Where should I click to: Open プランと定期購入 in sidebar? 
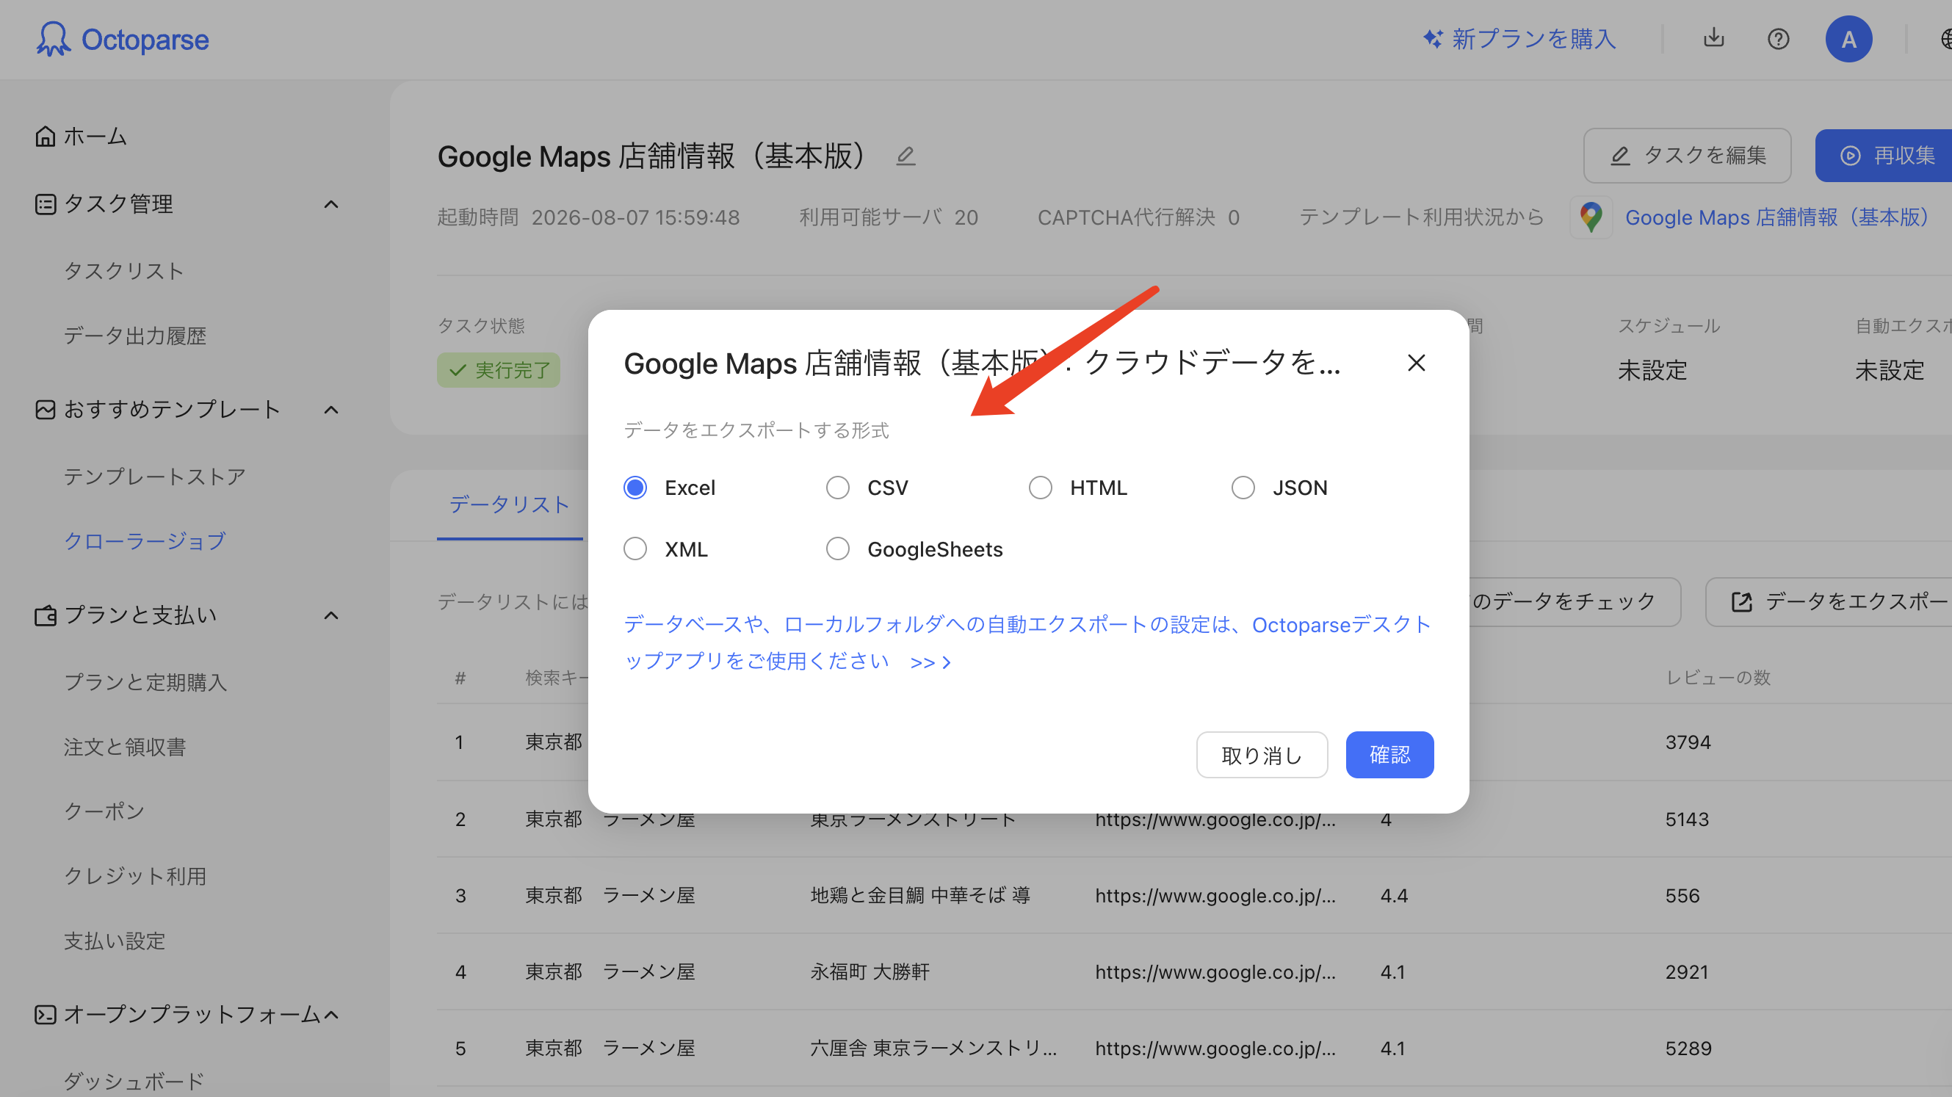tap(145, 682)
